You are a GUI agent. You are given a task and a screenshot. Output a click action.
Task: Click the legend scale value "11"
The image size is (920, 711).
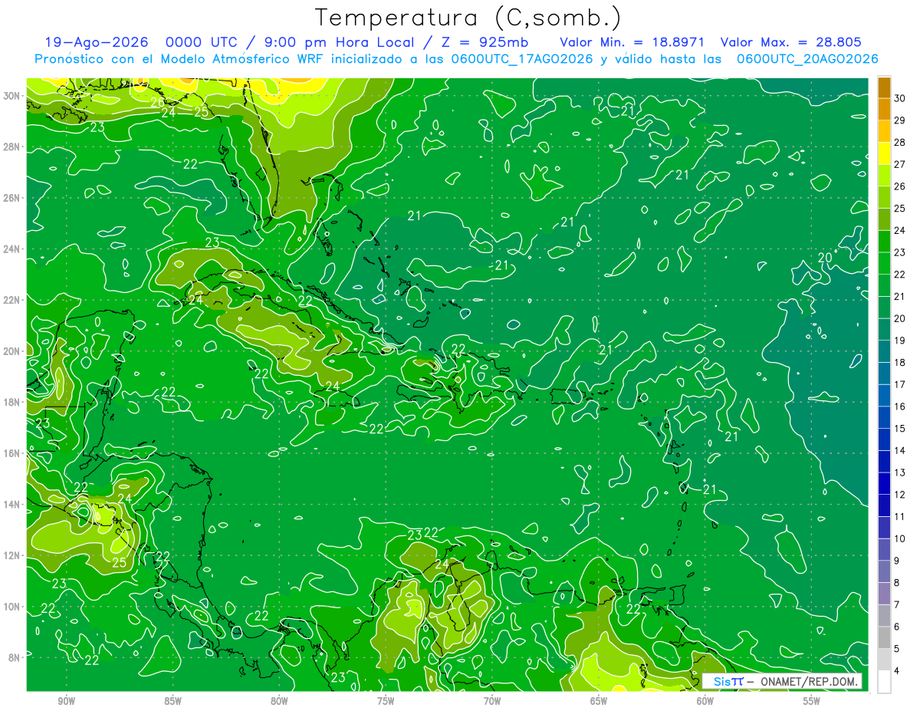click(x=899, y=517)
